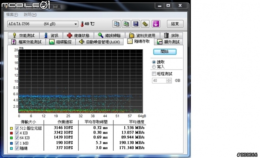Click the 1.536 MB/s speed value
This screenshot has height=158, width=260.
[x=134, y=128]
